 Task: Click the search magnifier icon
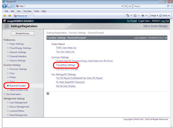[168, 6]
